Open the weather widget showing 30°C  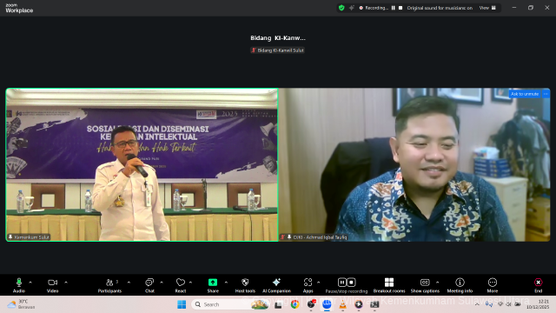click(x=22, y=304)
